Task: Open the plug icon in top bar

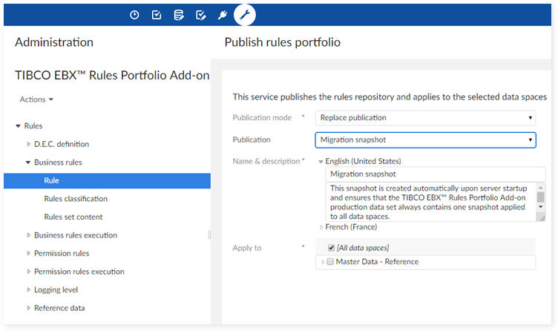Action: coord(223,15)
